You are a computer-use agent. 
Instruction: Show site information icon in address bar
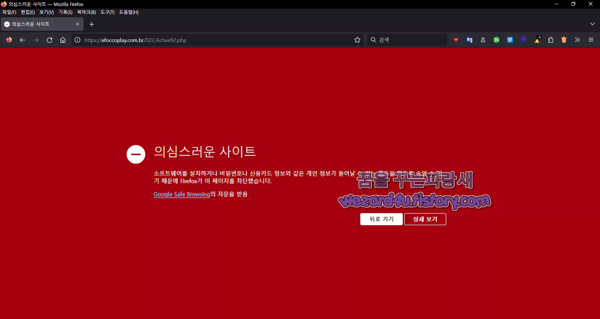click(x=77, y=40)
